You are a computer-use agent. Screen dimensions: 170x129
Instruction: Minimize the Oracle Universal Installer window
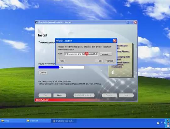pos(128,22)
